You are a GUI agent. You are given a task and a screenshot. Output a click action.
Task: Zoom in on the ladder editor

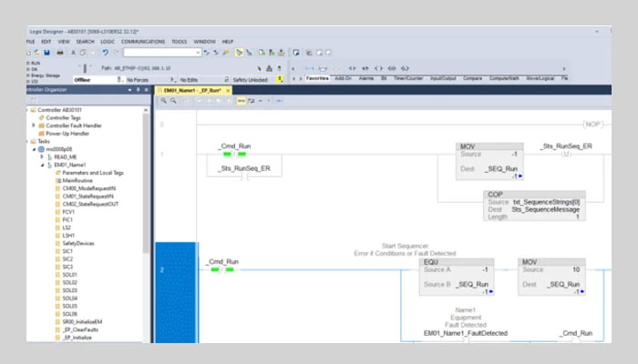[x=163, y=101]
